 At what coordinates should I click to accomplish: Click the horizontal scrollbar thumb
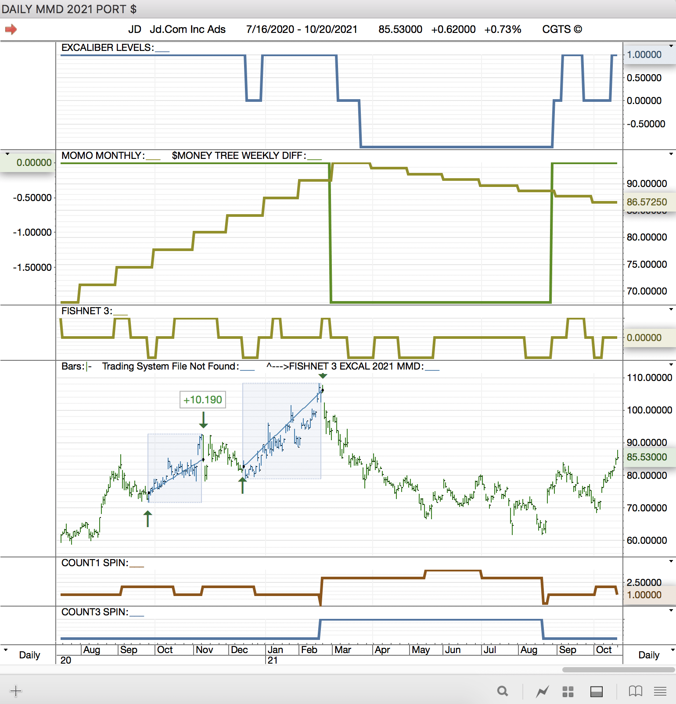[x=618, y=670]
